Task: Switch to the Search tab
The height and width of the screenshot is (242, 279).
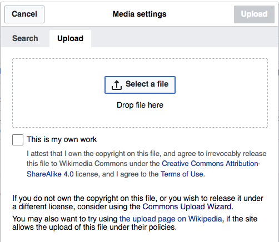Action: click(x=25, y=38)
